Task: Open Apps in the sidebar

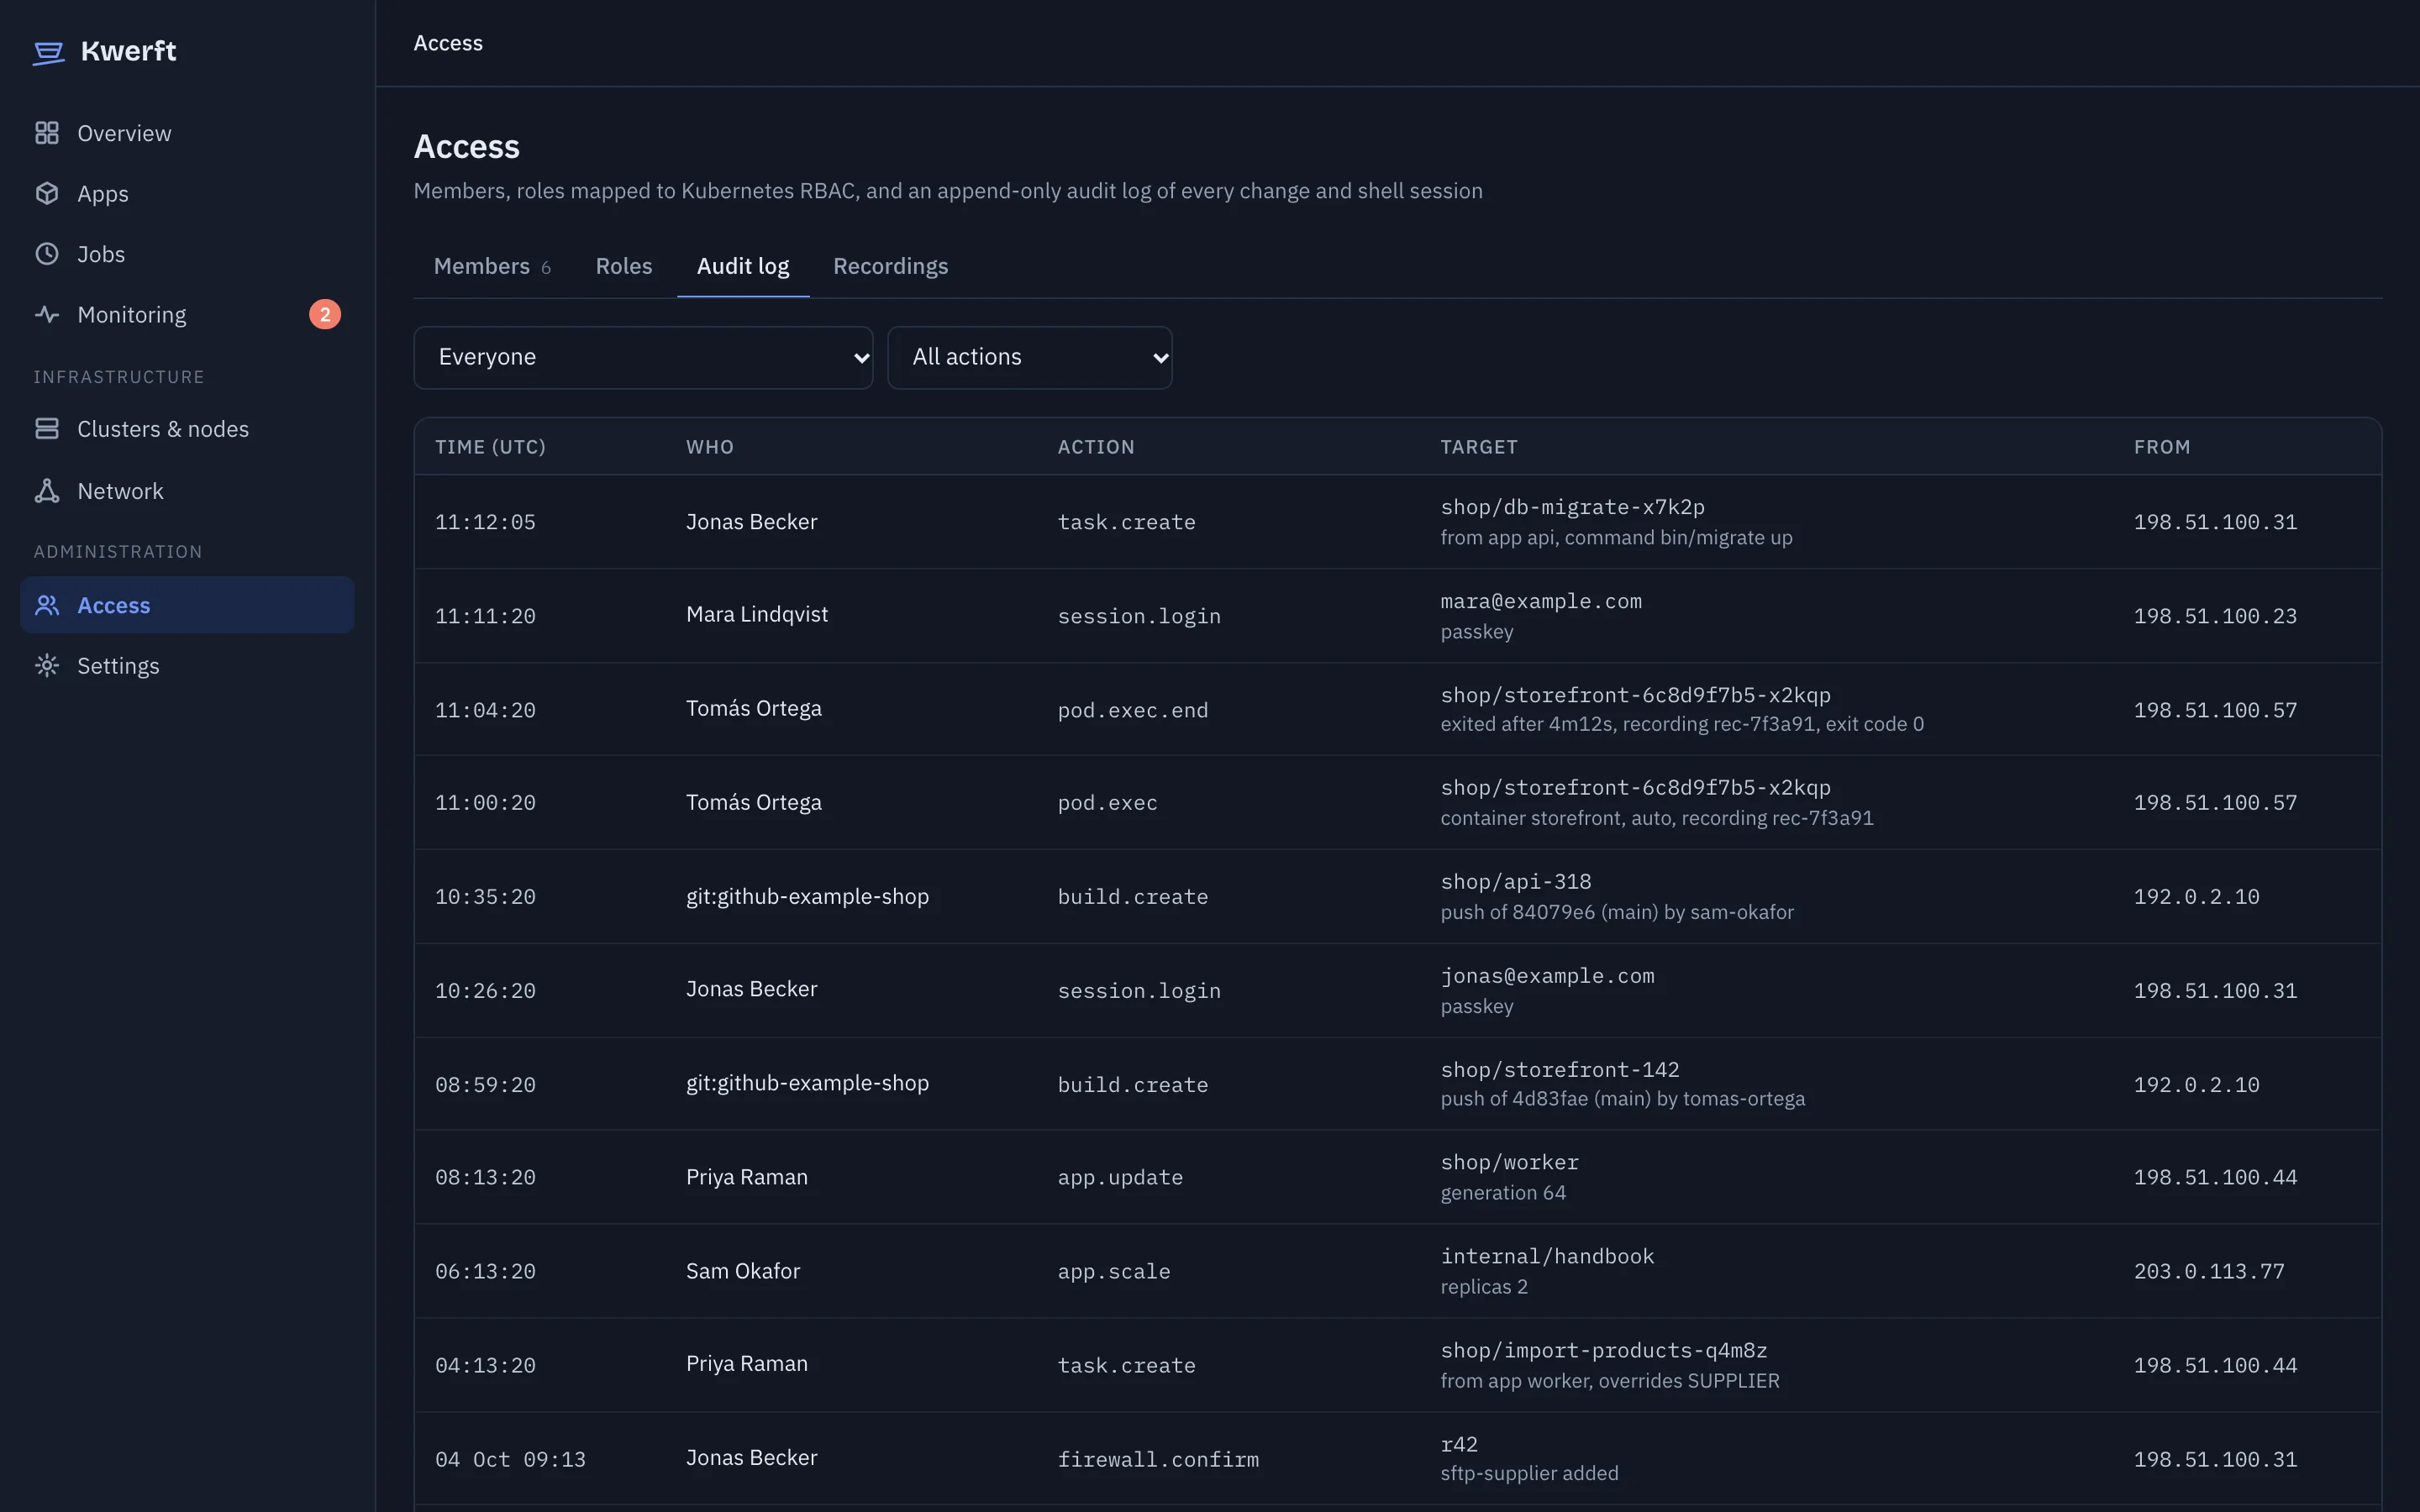Action: 187,193
